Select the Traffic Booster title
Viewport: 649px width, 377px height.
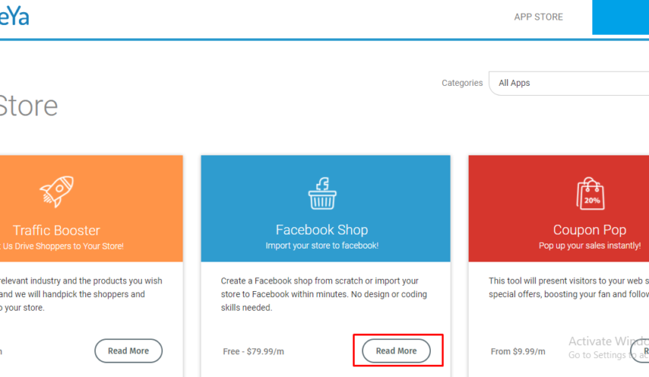click(57, 230)
